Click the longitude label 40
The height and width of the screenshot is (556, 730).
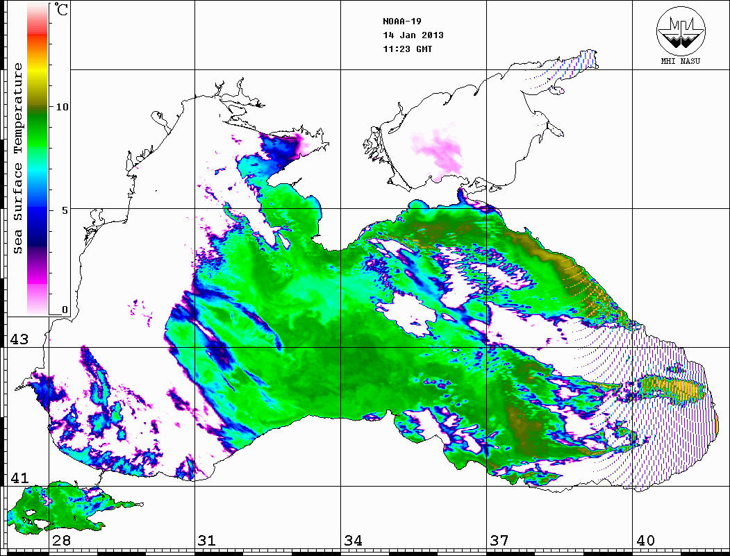[645, 541]
